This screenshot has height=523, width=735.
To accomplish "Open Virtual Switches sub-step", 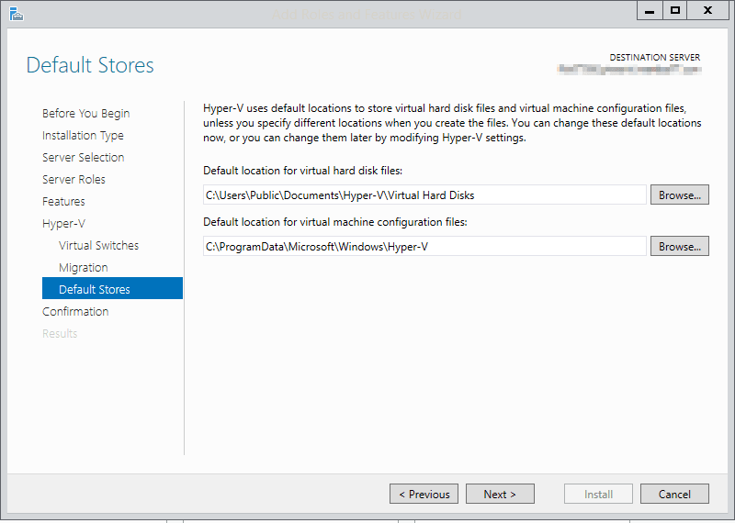I will click(x=98, y=245).
